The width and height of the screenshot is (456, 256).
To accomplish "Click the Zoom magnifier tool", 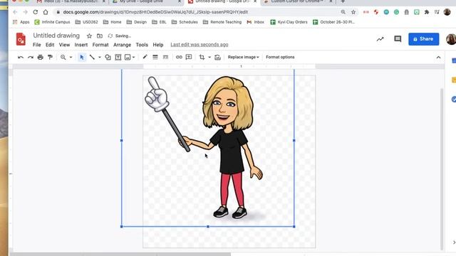I will point(63,57).
